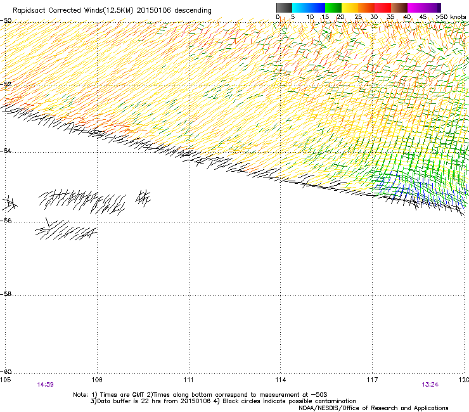
Task: Click the '13:24' purple time label
Action: (x=430, y=385)
